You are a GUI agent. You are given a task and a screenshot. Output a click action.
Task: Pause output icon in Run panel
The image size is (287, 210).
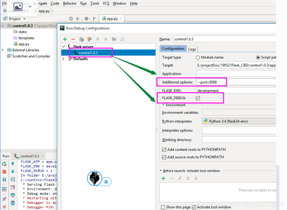[4, 179]
